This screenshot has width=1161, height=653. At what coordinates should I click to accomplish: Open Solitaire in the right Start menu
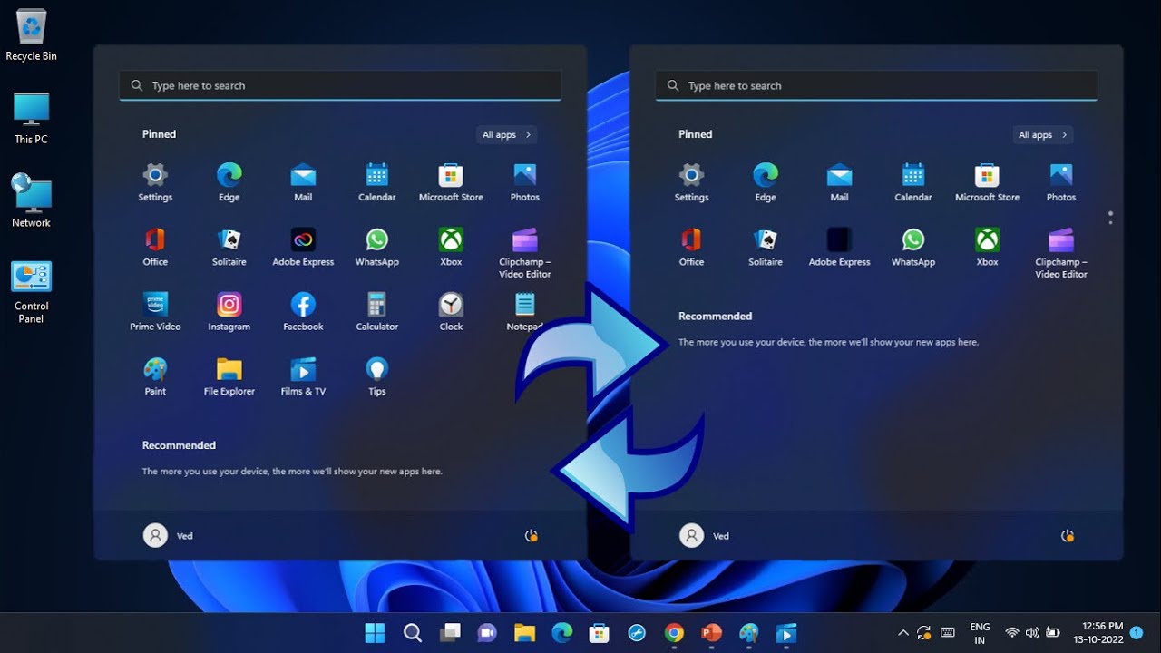tap(766, 247)
